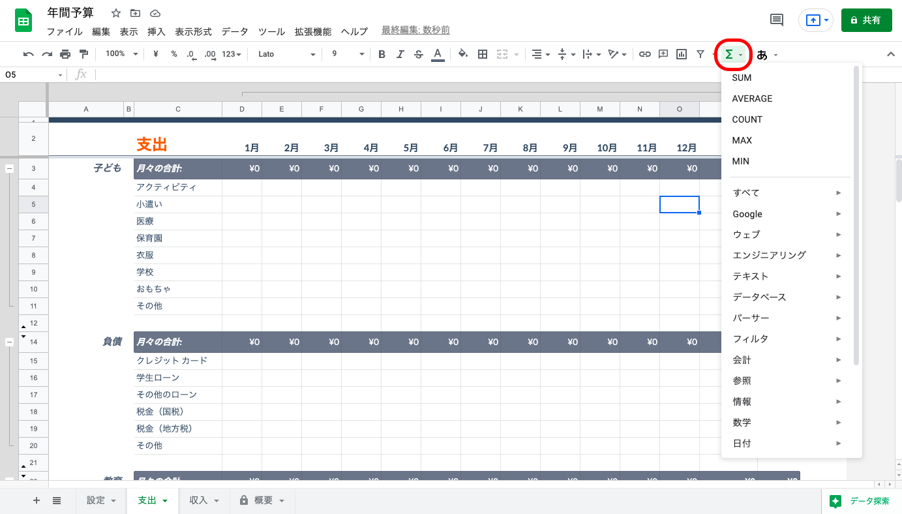Viewport: 902px width, 514px height.
Task: Open the name box dropdown arrow
Action: tap(61, 75)
